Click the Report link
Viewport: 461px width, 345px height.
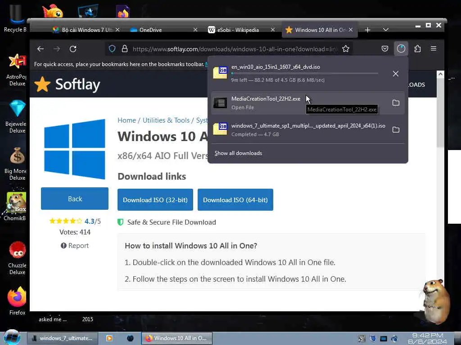pos(75,246)
